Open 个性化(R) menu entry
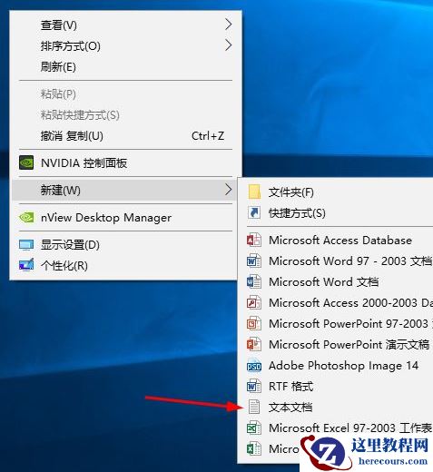 125,266
